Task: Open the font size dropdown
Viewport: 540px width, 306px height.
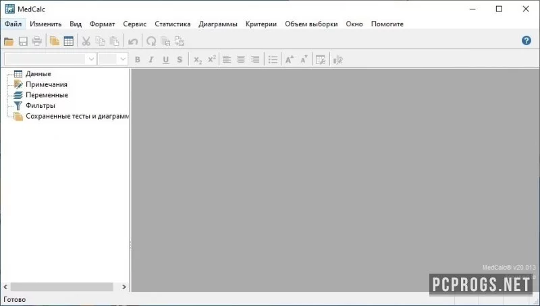Action: coord(123,59)
